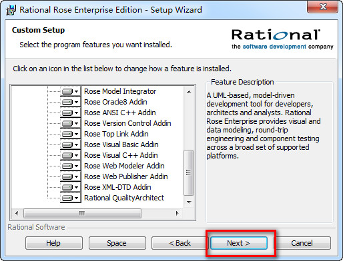Click horizontal scroll right arrow
Viewport: 343px width, 261px height.
[x=178, y=213]
